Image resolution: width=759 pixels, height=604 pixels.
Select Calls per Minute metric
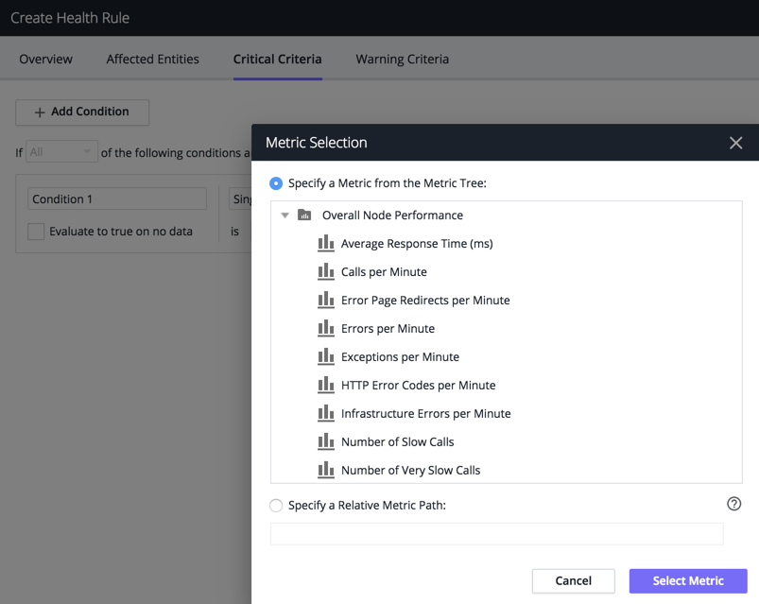[x=384, y=271]
